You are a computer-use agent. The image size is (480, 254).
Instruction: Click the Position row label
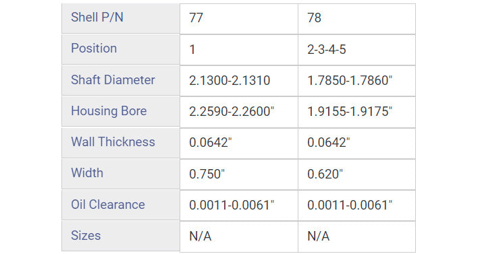pyautogui.click(x=121, y=49)
